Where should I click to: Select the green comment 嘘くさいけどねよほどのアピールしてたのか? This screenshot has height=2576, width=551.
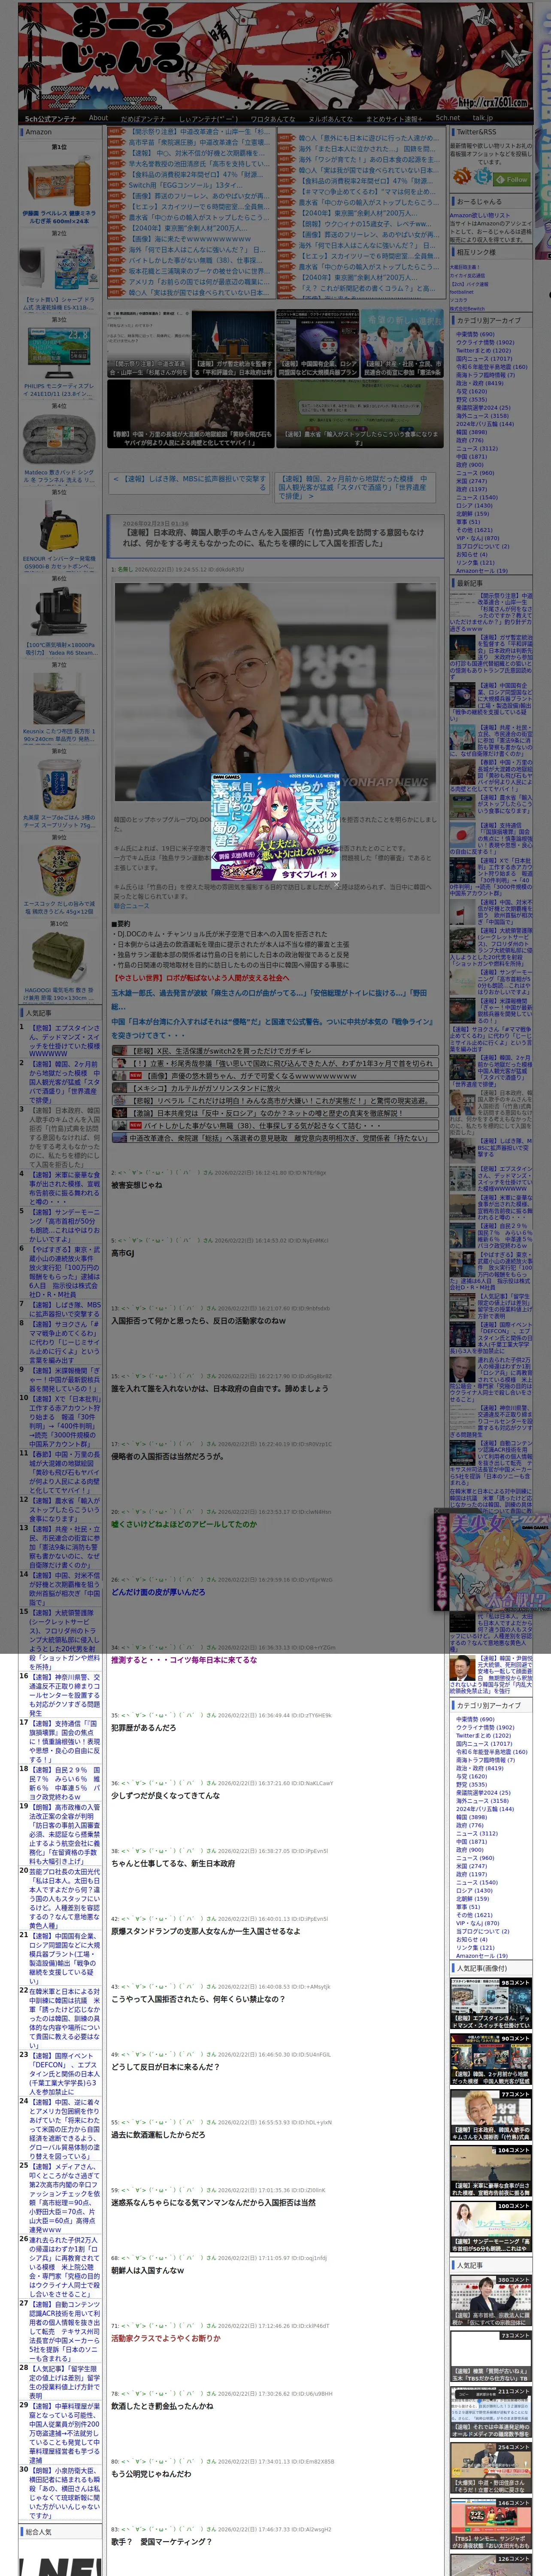184,1524
